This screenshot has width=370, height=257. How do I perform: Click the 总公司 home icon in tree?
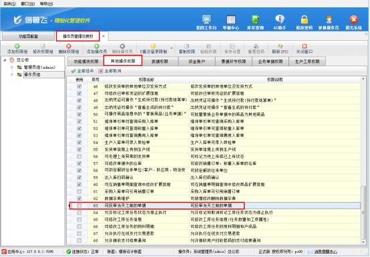(12, 60)
